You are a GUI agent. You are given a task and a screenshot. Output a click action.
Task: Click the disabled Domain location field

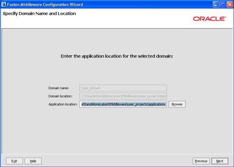click(123, 96)
